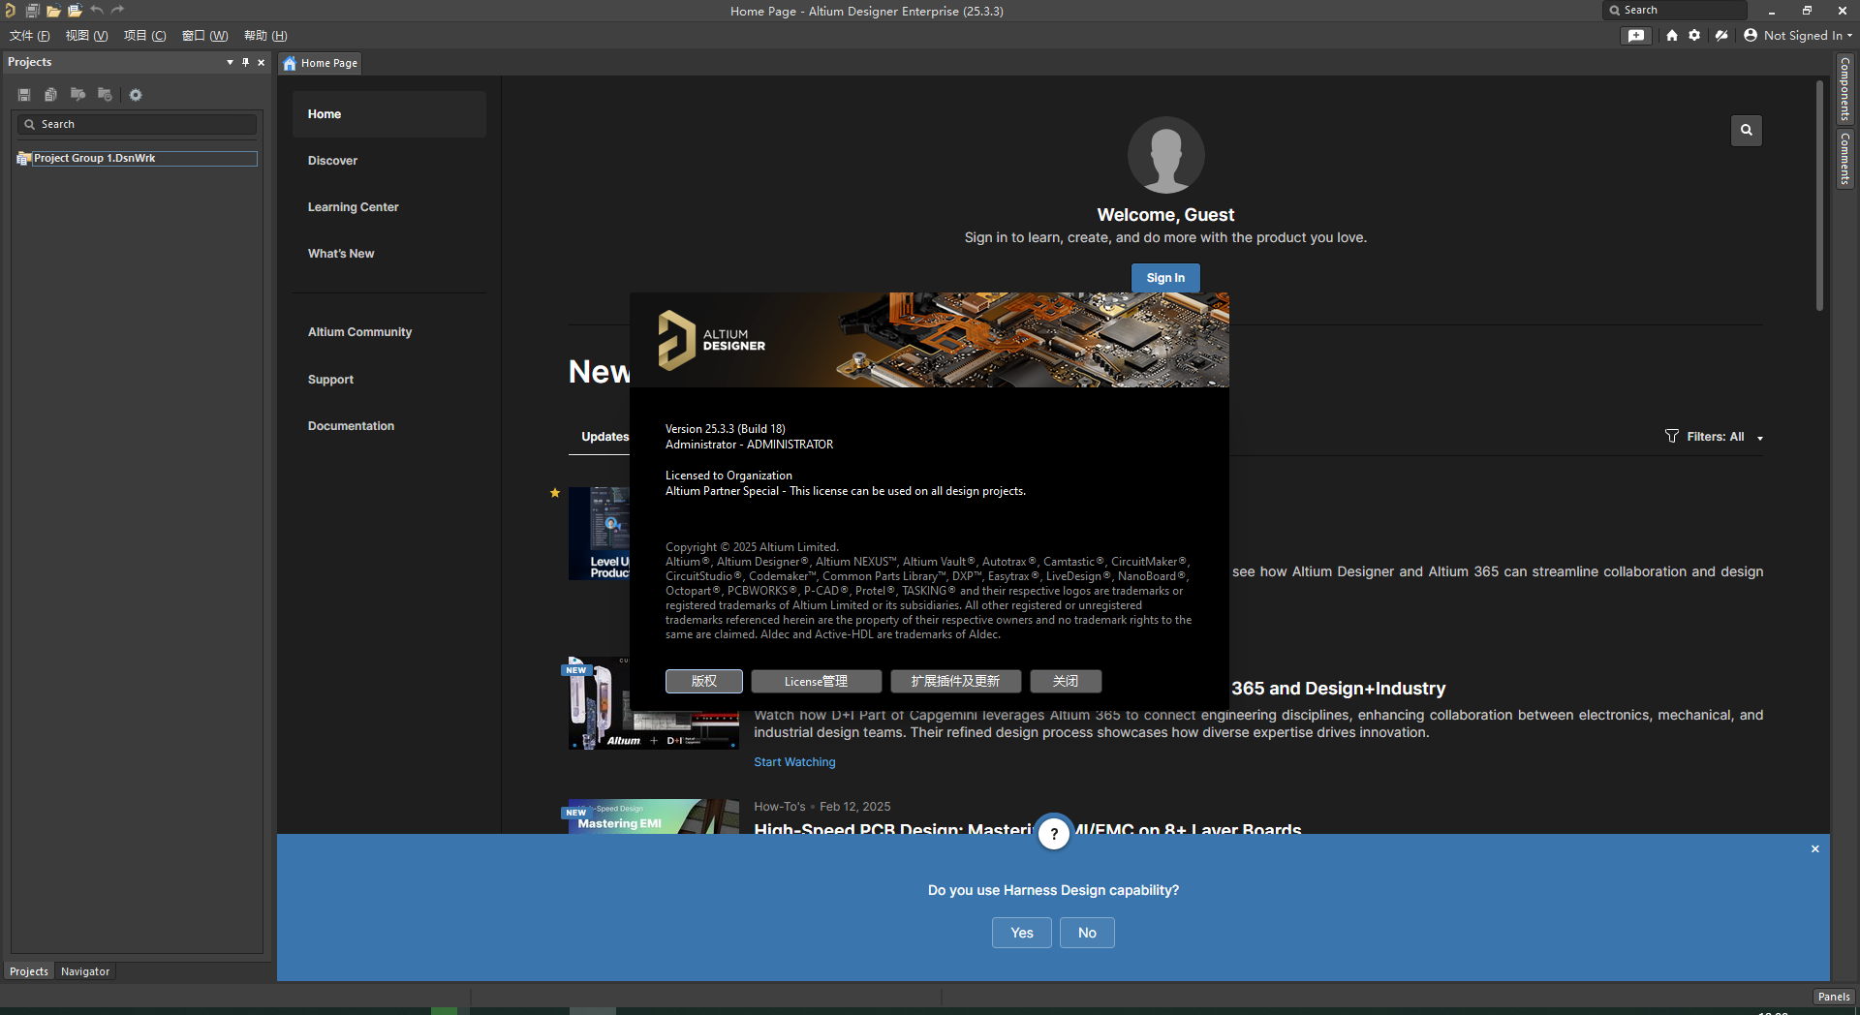
Task: Click the Altium logo icon in title bar
Action: tap(10, 11)
